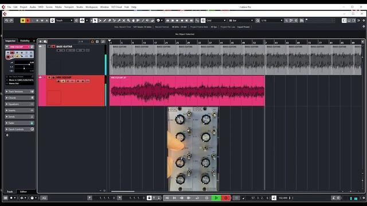Switch to the Inspector tab

point(10,41)
